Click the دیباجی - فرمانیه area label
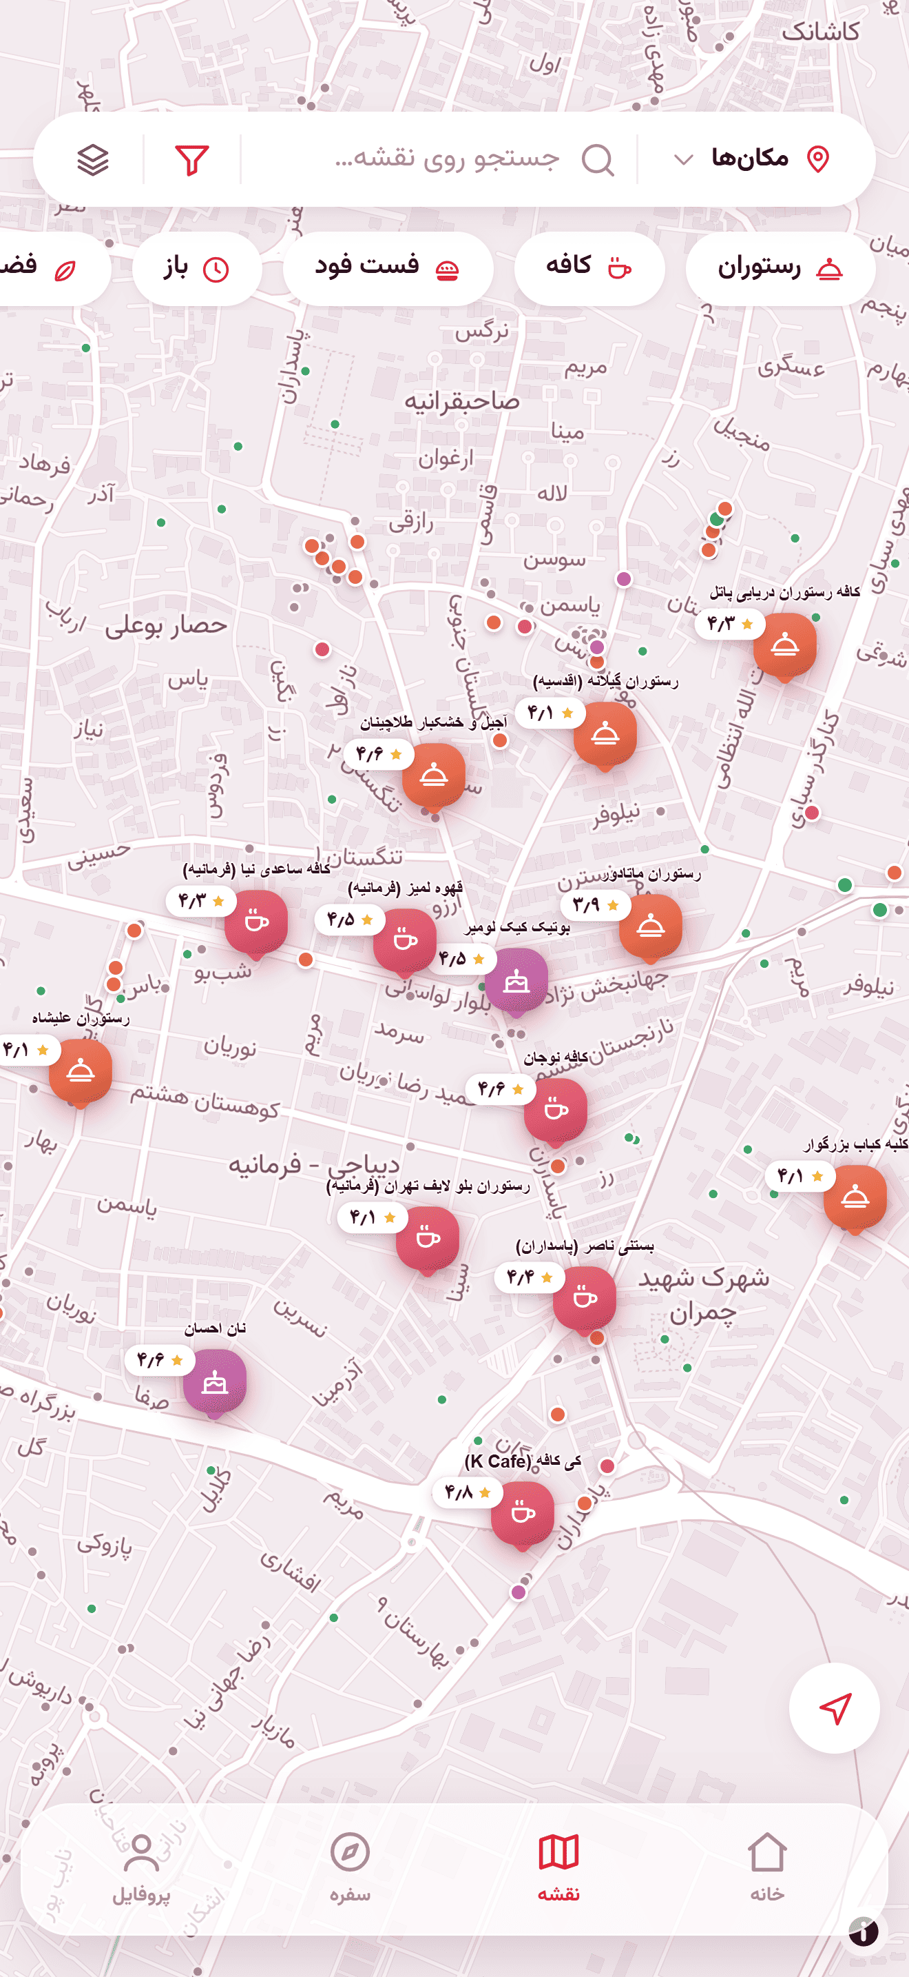 tap(314, 1165)
